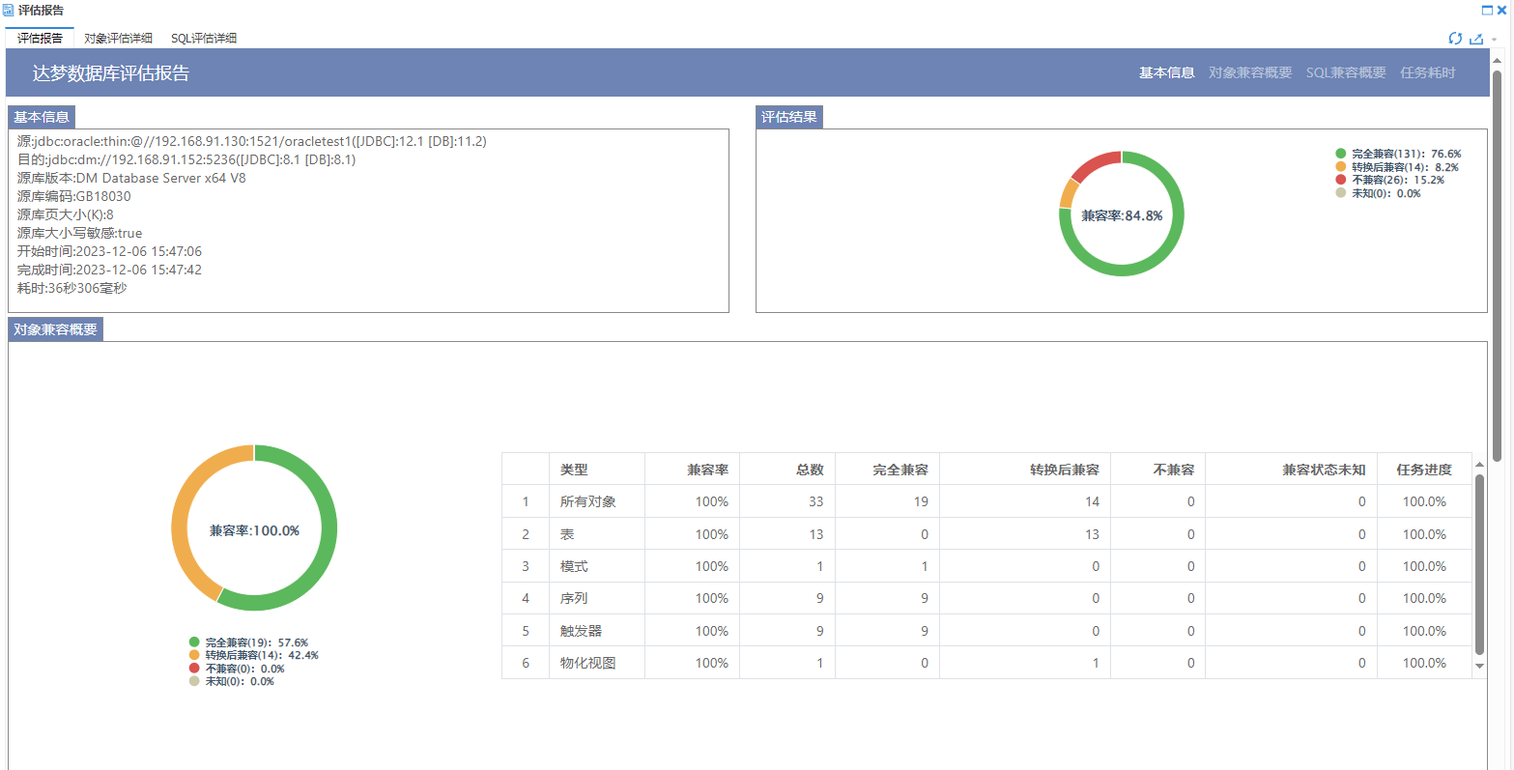Maximize the 评估报告 window
Viewport: 1514px width, 770px height.
coord(1488,10)
